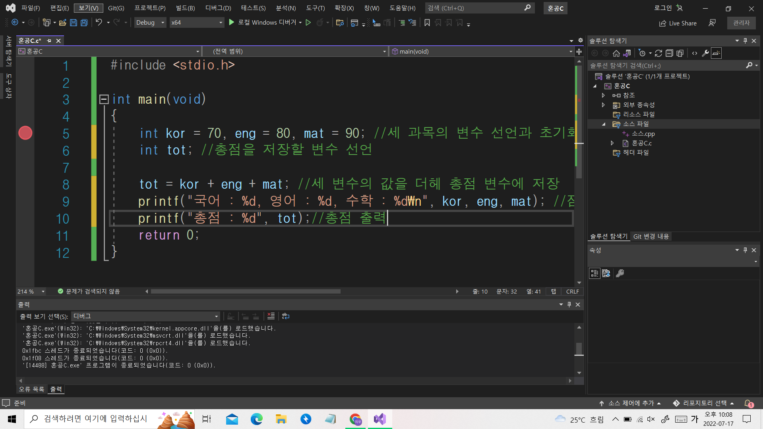
Task: Toggle word wrap in output pane
Action: 286,316
